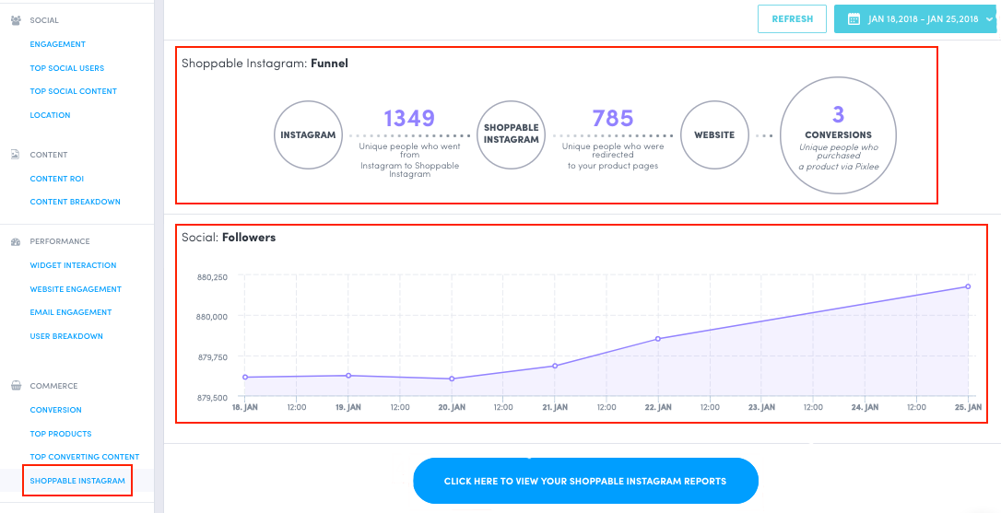Screen dimensions: 1001x513
Task: Click the Performance section dashboard icon
Action: [x=16, y=241]
